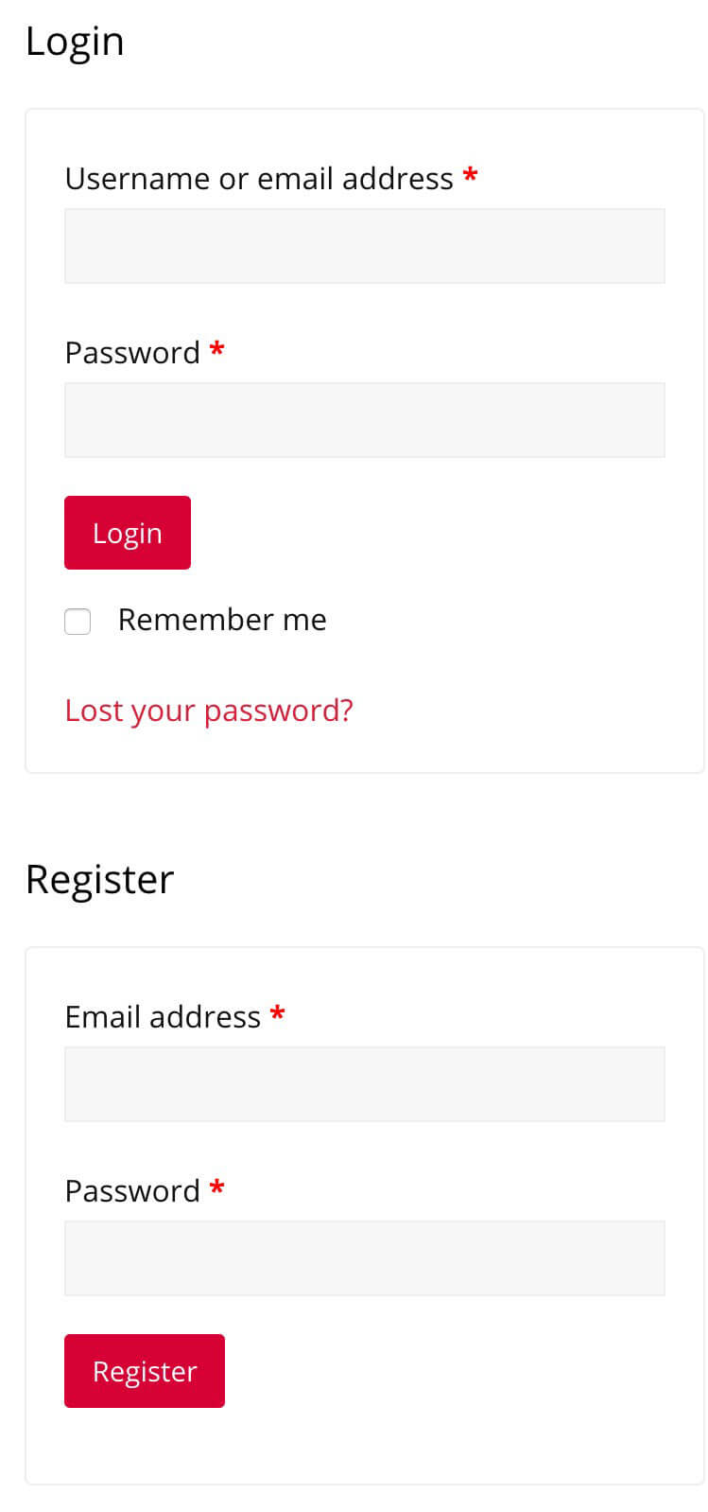Click the Username or email address label
The image size is (708, 1512).
tap(258, 179)
